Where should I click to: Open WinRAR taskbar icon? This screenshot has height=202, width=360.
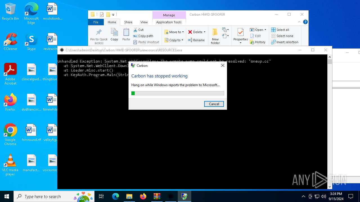pos(157,196)
